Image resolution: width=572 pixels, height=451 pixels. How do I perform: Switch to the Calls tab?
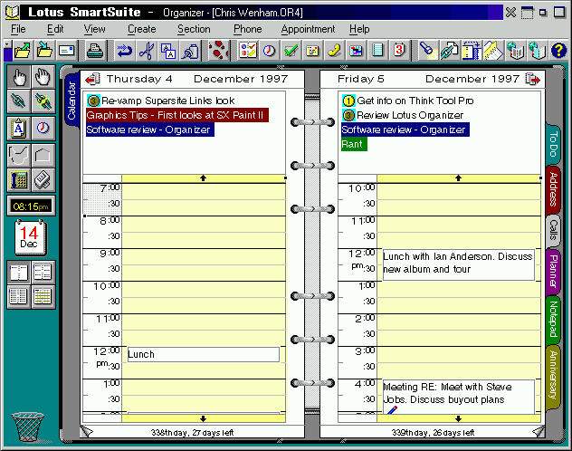point(553,231)
